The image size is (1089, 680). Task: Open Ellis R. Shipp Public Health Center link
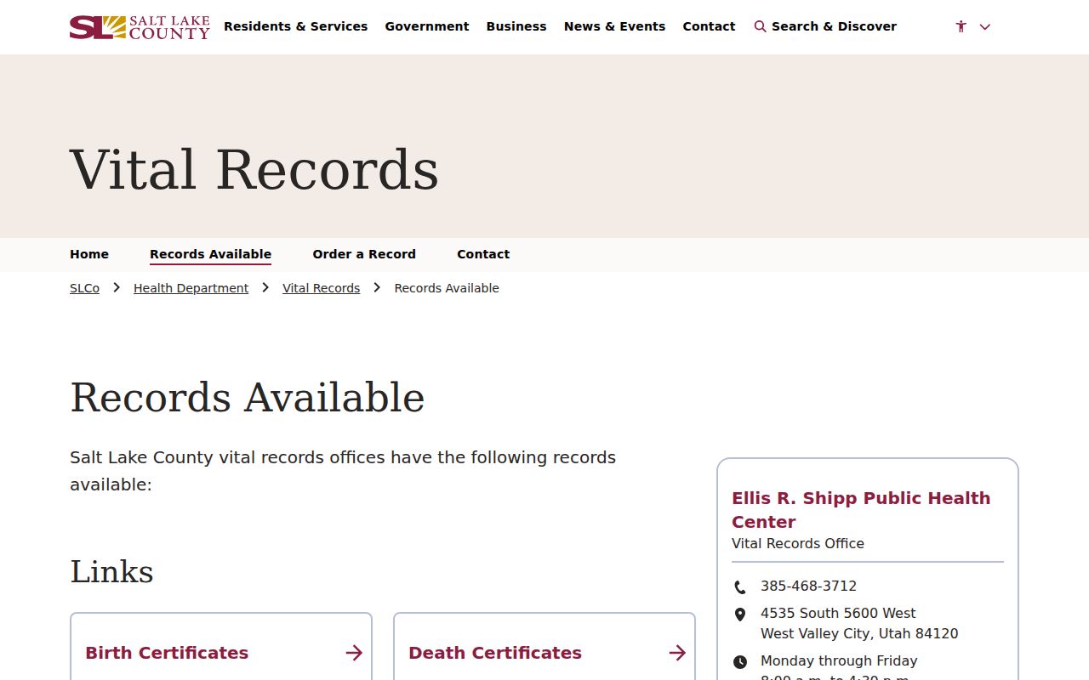[861, 510]
